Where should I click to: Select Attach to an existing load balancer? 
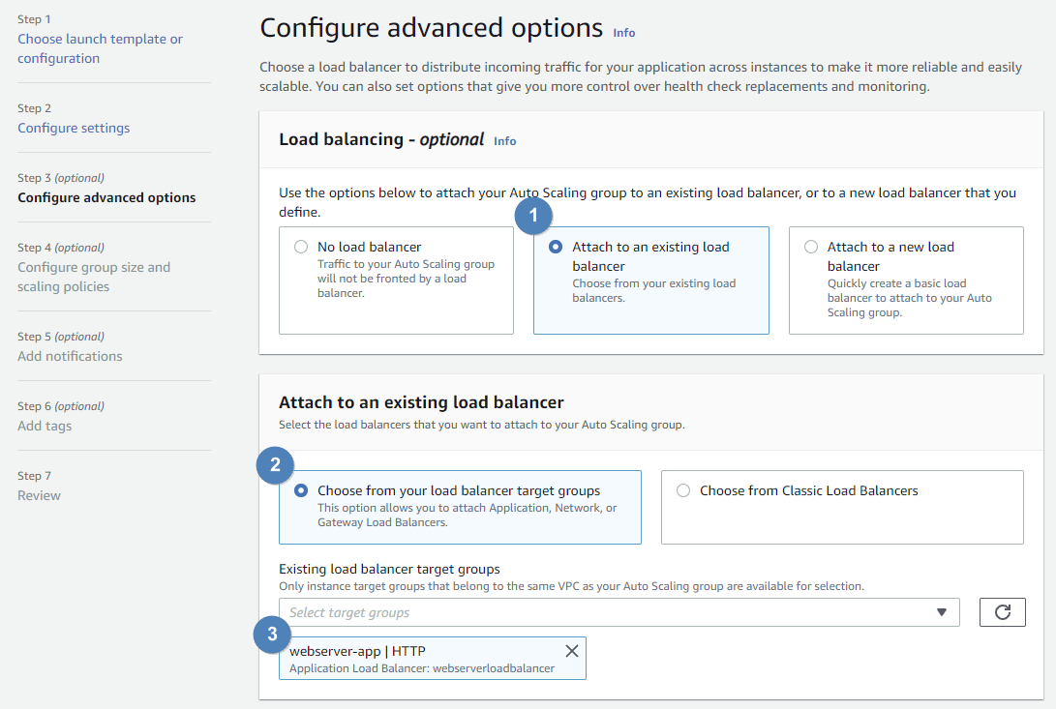556,247
